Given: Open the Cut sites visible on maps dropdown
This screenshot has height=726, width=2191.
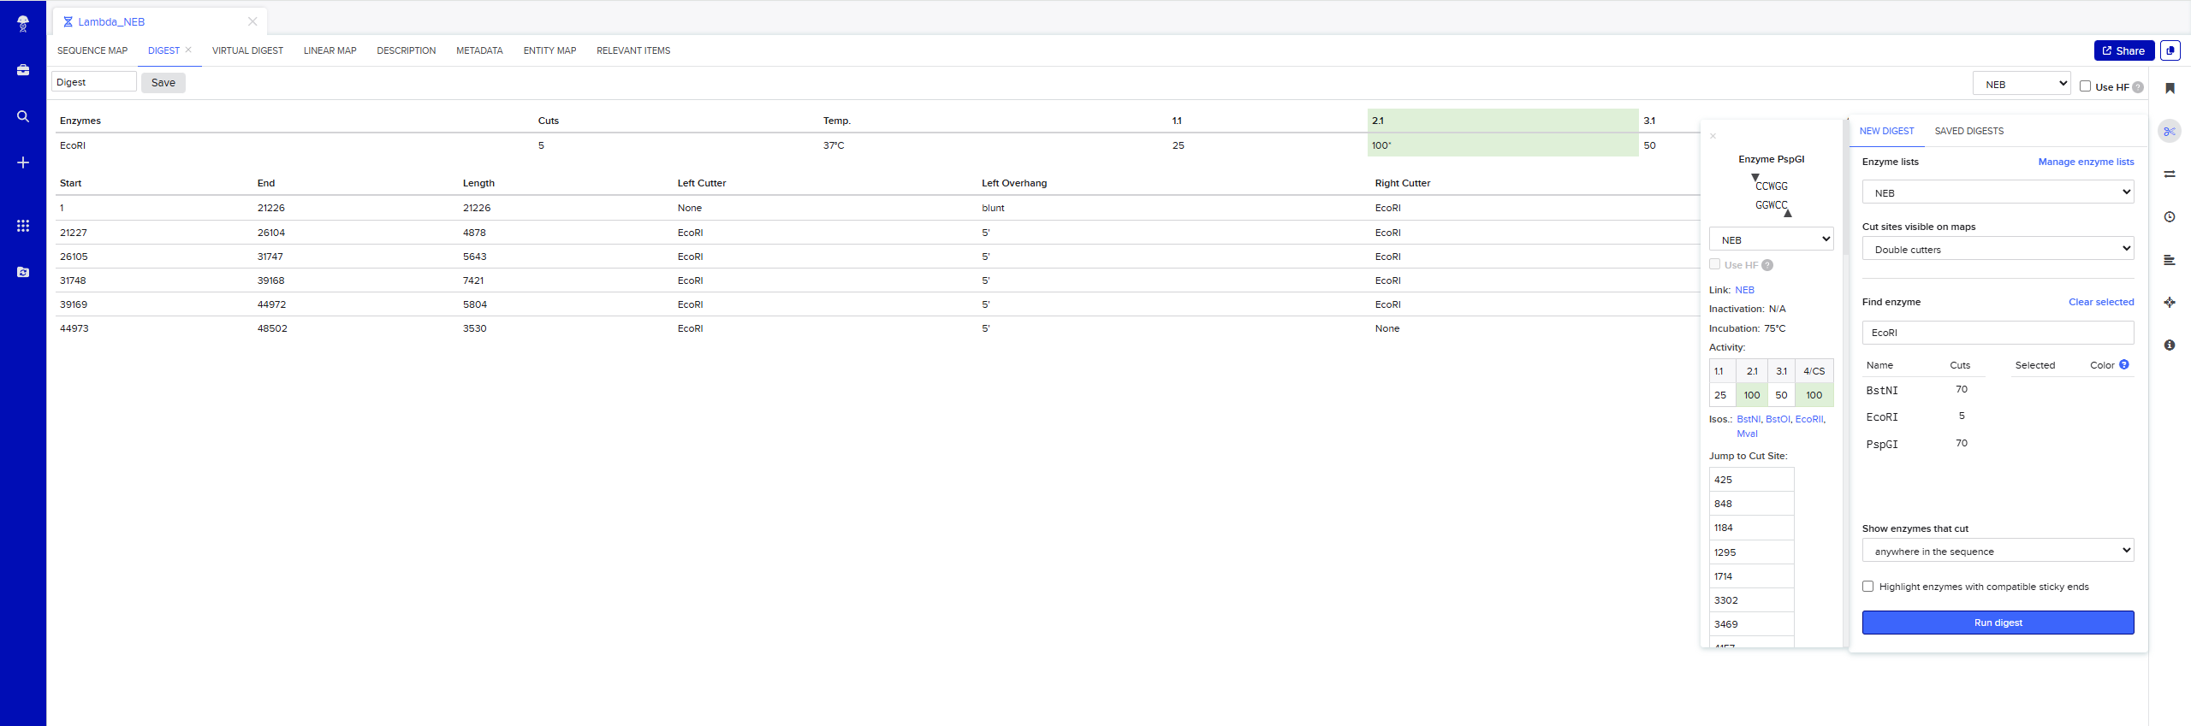Looking at the screenshot, I should coord(1998,249).
